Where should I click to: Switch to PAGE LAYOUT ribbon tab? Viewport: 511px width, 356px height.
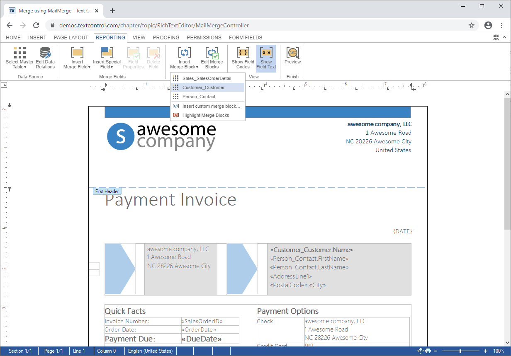71,37
